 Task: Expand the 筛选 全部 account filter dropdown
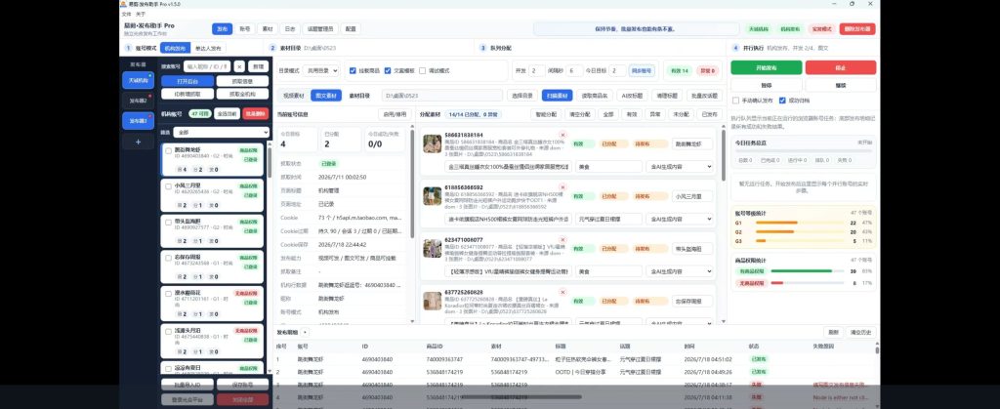(x=222, y=132)
